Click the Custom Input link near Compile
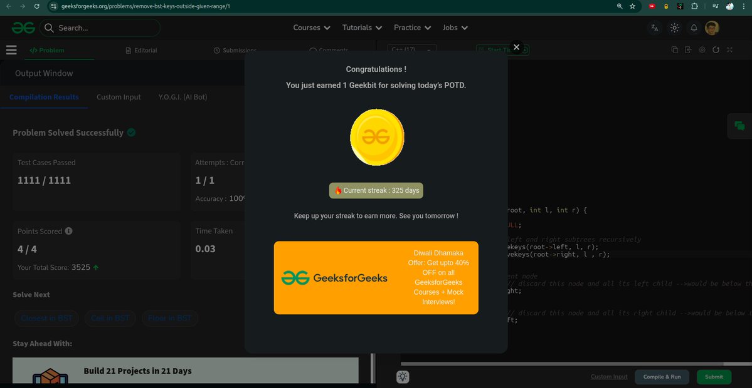Image resolution: width=752 pixels, height=388 pixels. [609, 377]
